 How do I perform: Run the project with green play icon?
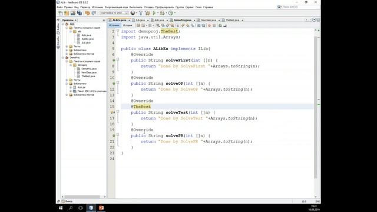pyautogui.click(x=154, y=13)
